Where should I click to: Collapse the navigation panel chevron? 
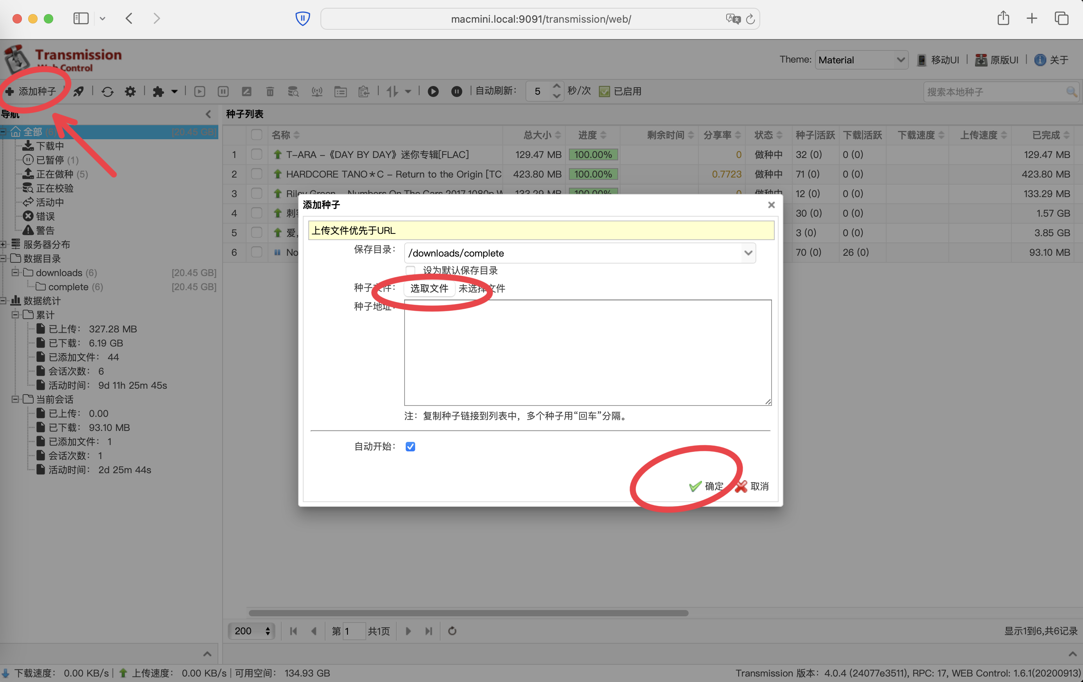click(x=208, y=114)
